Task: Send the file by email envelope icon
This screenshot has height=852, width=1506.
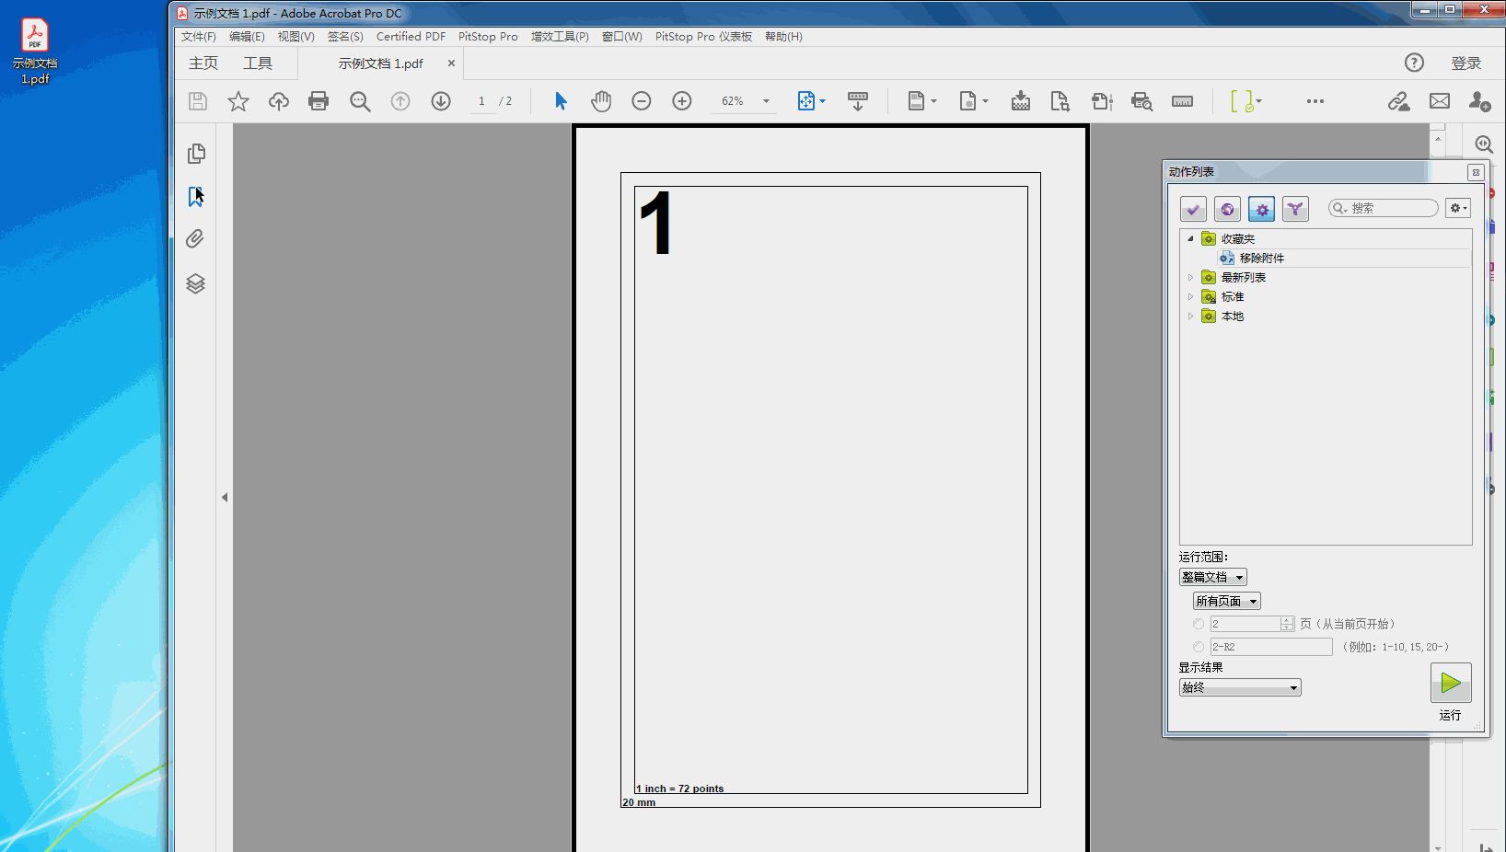Action: (1440, 101)
